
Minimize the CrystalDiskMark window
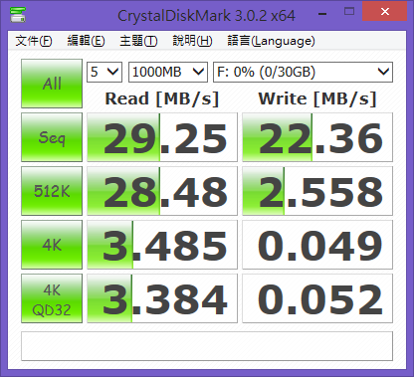click(x=322, y=13)
